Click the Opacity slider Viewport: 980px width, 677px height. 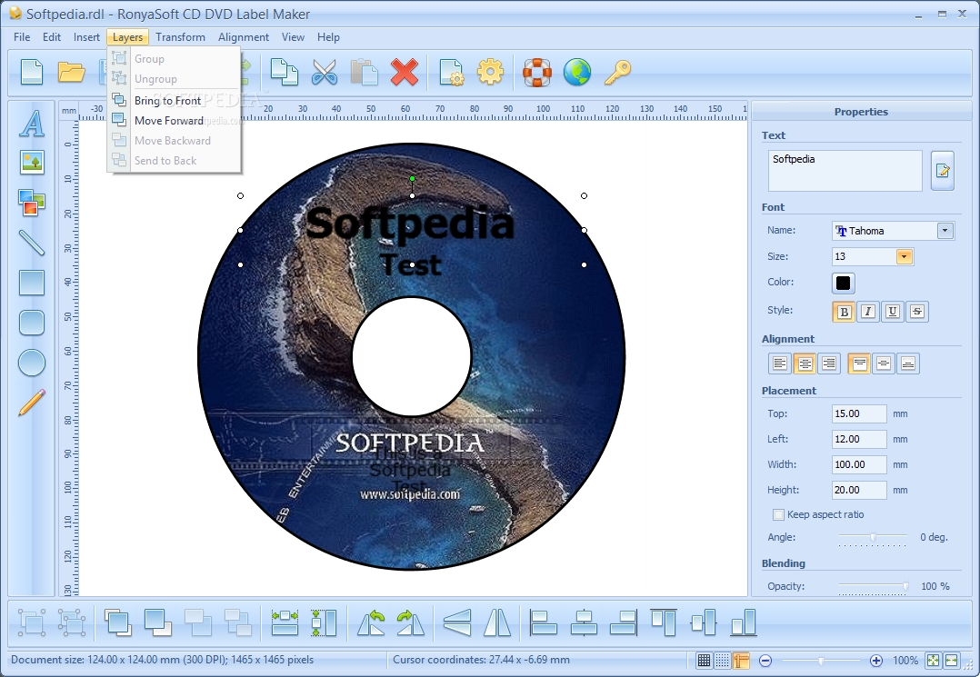pos(873,586)
